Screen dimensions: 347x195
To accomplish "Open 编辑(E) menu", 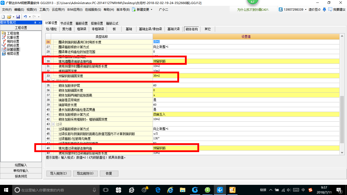I will 19,9.
